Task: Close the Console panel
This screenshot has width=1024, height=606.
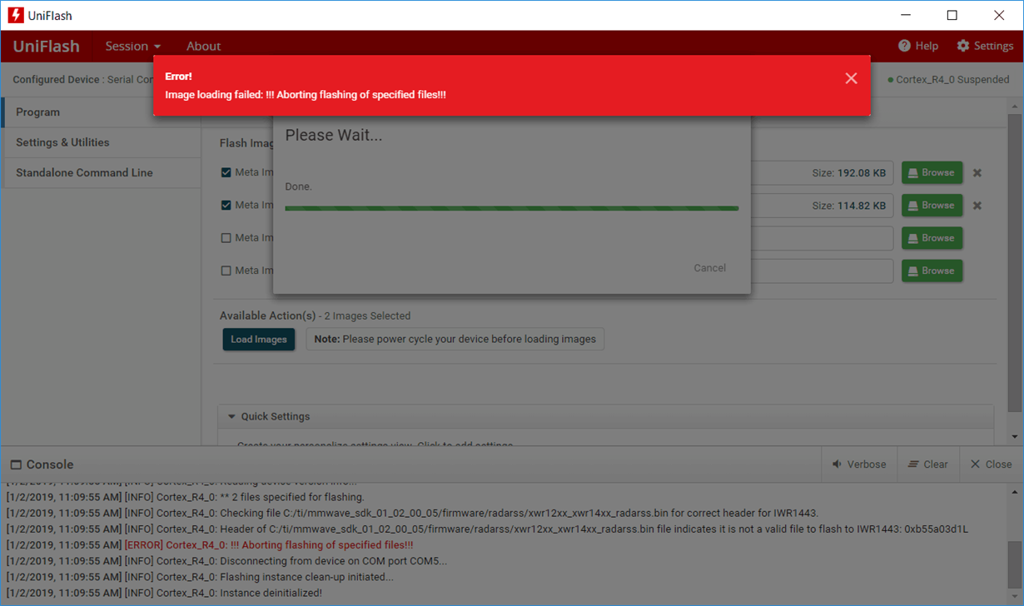Action: click(991, 464)
